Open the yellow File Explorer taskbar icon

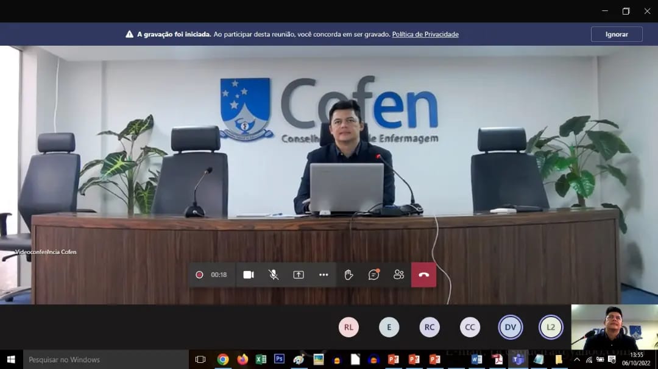pyautogui.click(x=559, y=359)
